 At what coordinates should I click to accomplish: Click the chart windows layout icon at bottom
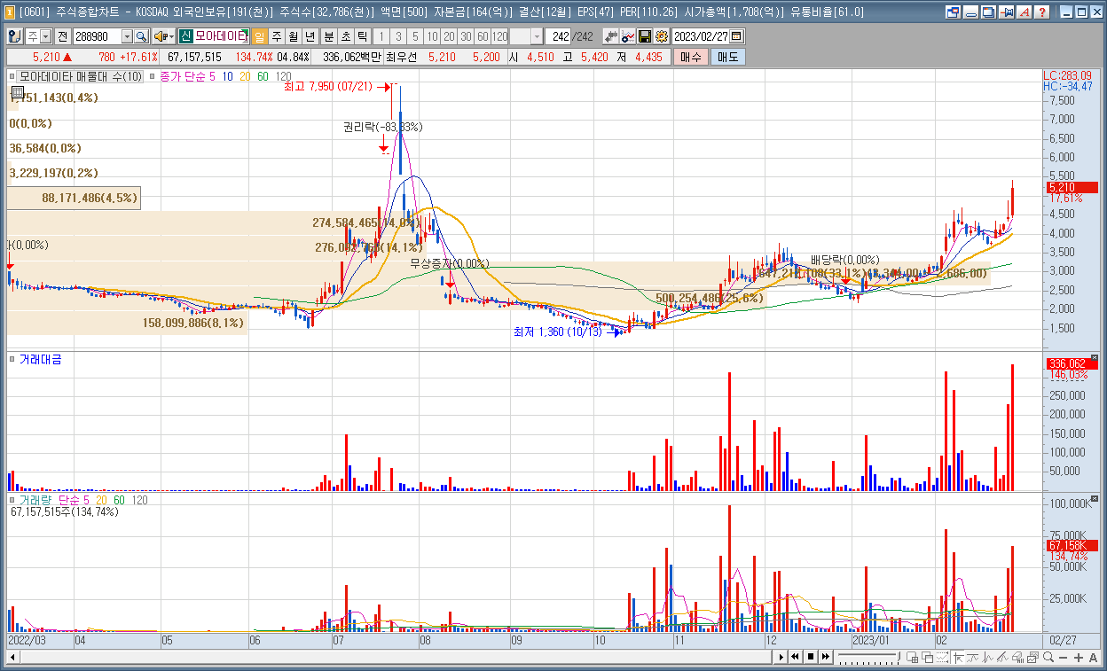coord(1032,657)
